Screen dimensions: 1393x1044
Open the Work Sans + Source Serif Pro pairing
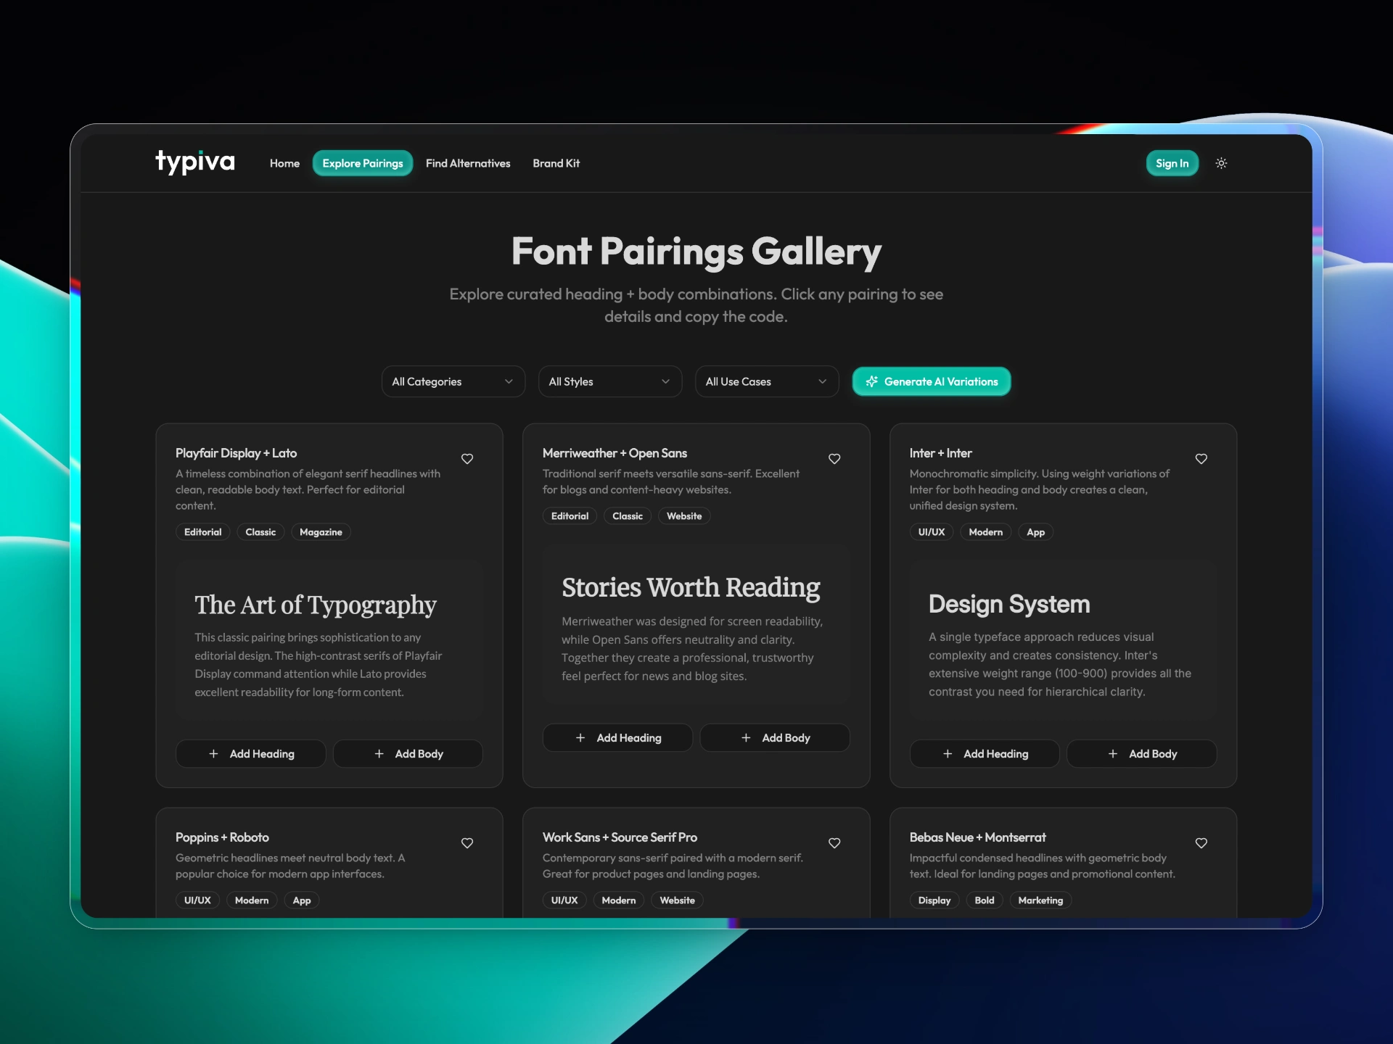coord(620,837)
